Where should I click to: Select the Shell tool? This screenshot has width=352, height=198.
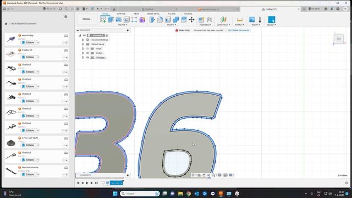point(168,20)
